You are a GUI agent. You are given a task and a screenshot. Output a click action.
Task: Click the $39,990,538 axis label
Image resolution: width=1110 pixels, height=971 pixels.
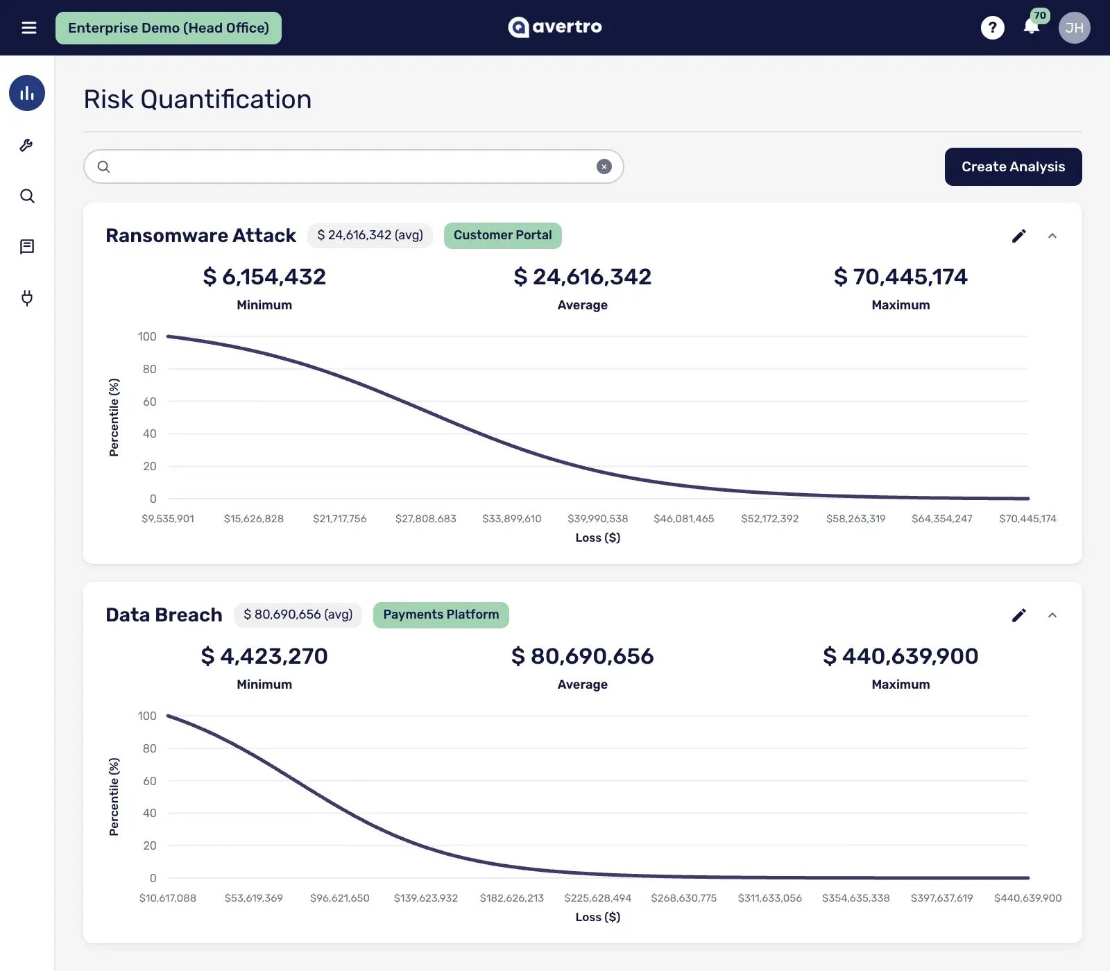click(597, 519)
